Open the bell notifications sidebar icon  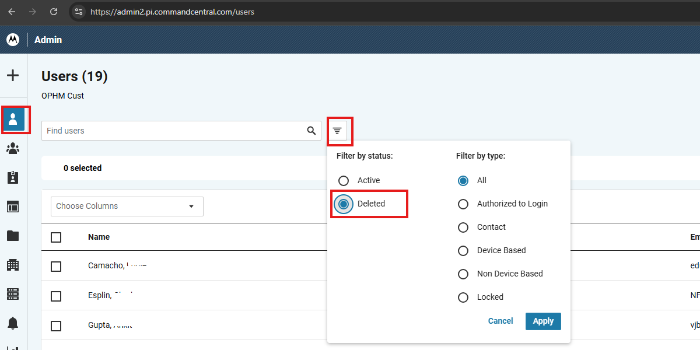click(13, 323)
